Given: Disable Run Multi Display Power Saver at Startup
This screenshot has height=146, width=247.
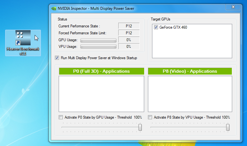Looking at the screenshot, I should point(57,58).
